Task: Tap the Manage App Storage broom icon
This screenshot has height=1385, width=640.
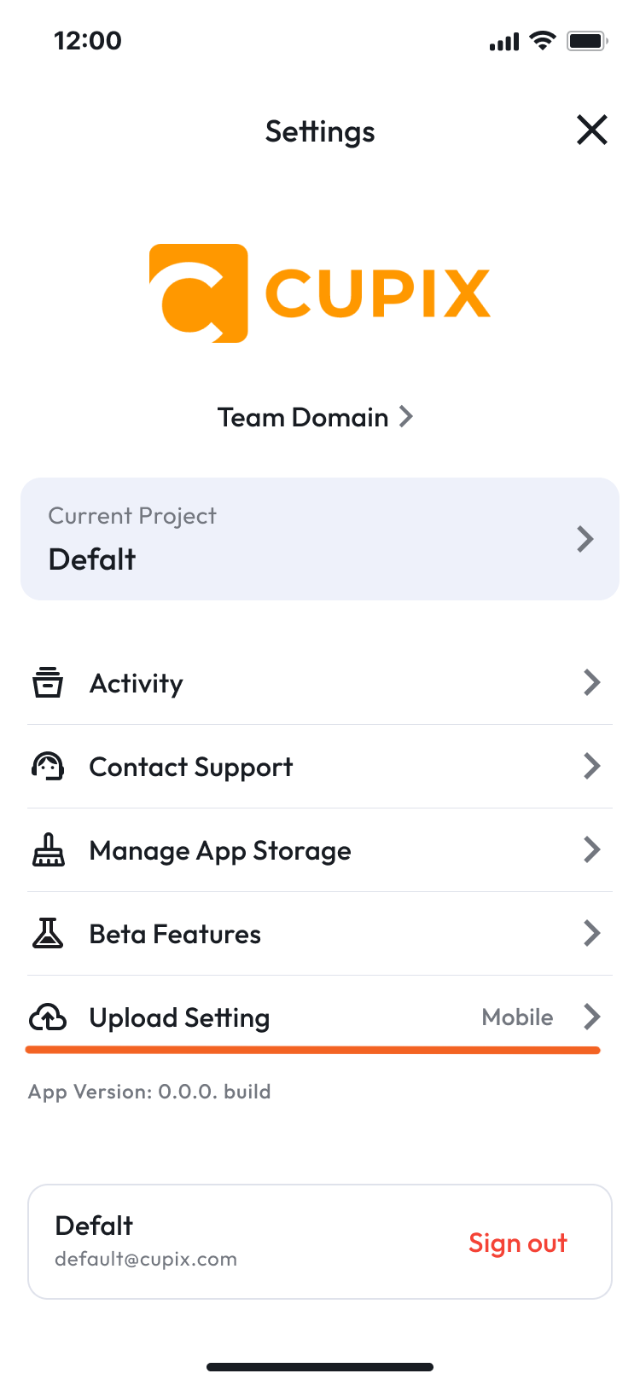Action: point(48,850)
